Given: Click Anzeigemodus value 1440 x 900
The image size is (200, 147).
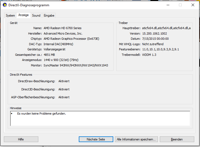Looking at the screenshot, I should click(61, 60).
